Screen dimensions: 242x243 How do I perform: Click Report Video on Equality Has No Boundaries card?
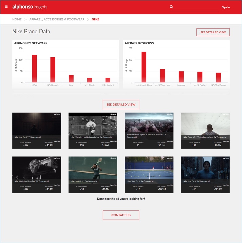(113, 141)
